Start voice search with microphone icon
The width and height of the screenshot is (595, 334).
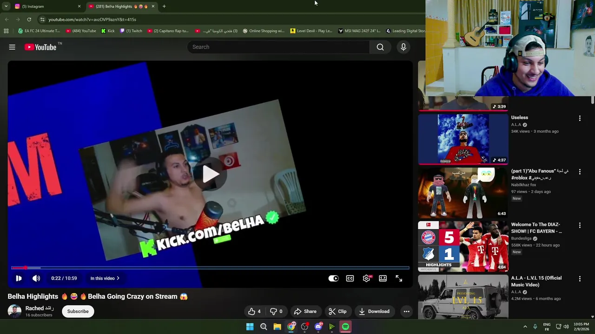point(403,47)
